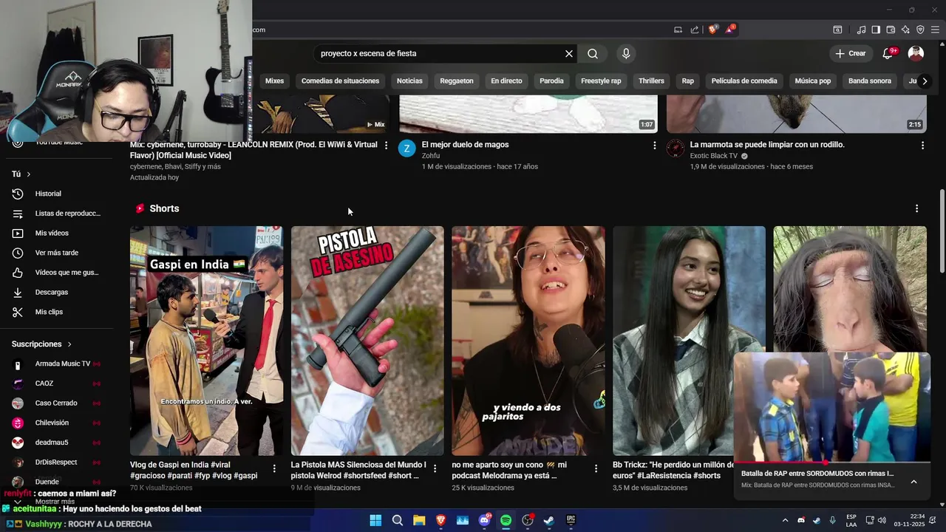Open options for no me aparto short
The width and height of the screenshot is (946, 532).
pyautogui.click(x=596, y=468)
